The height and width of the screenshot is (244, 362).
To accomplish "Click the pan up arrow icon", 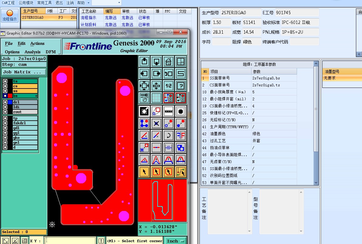I will 144,62.
